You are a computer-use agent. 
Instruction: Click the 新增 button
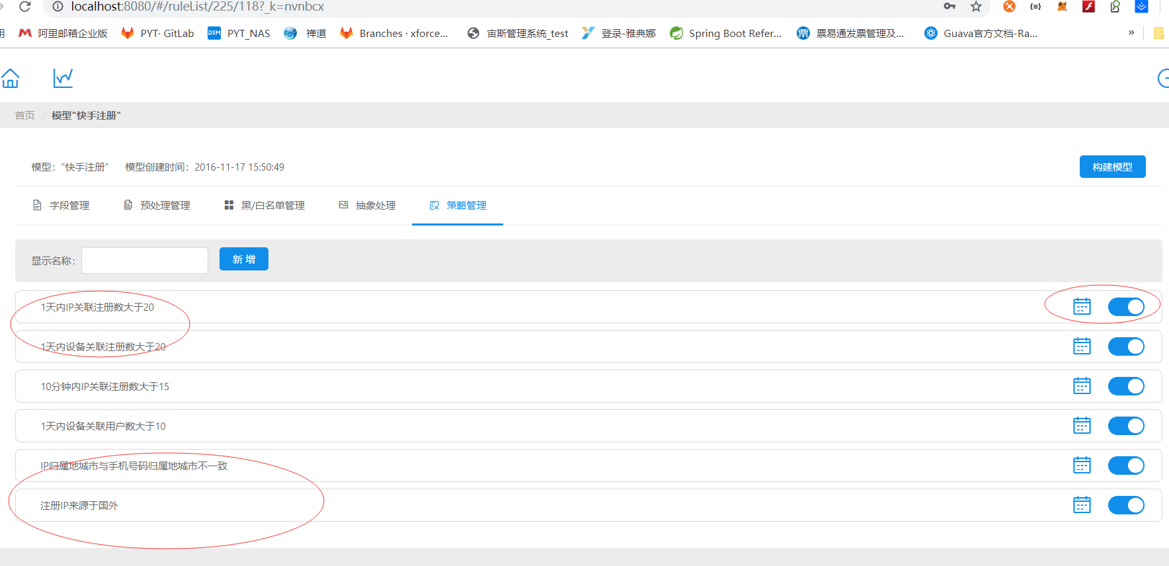coord(244,259)
